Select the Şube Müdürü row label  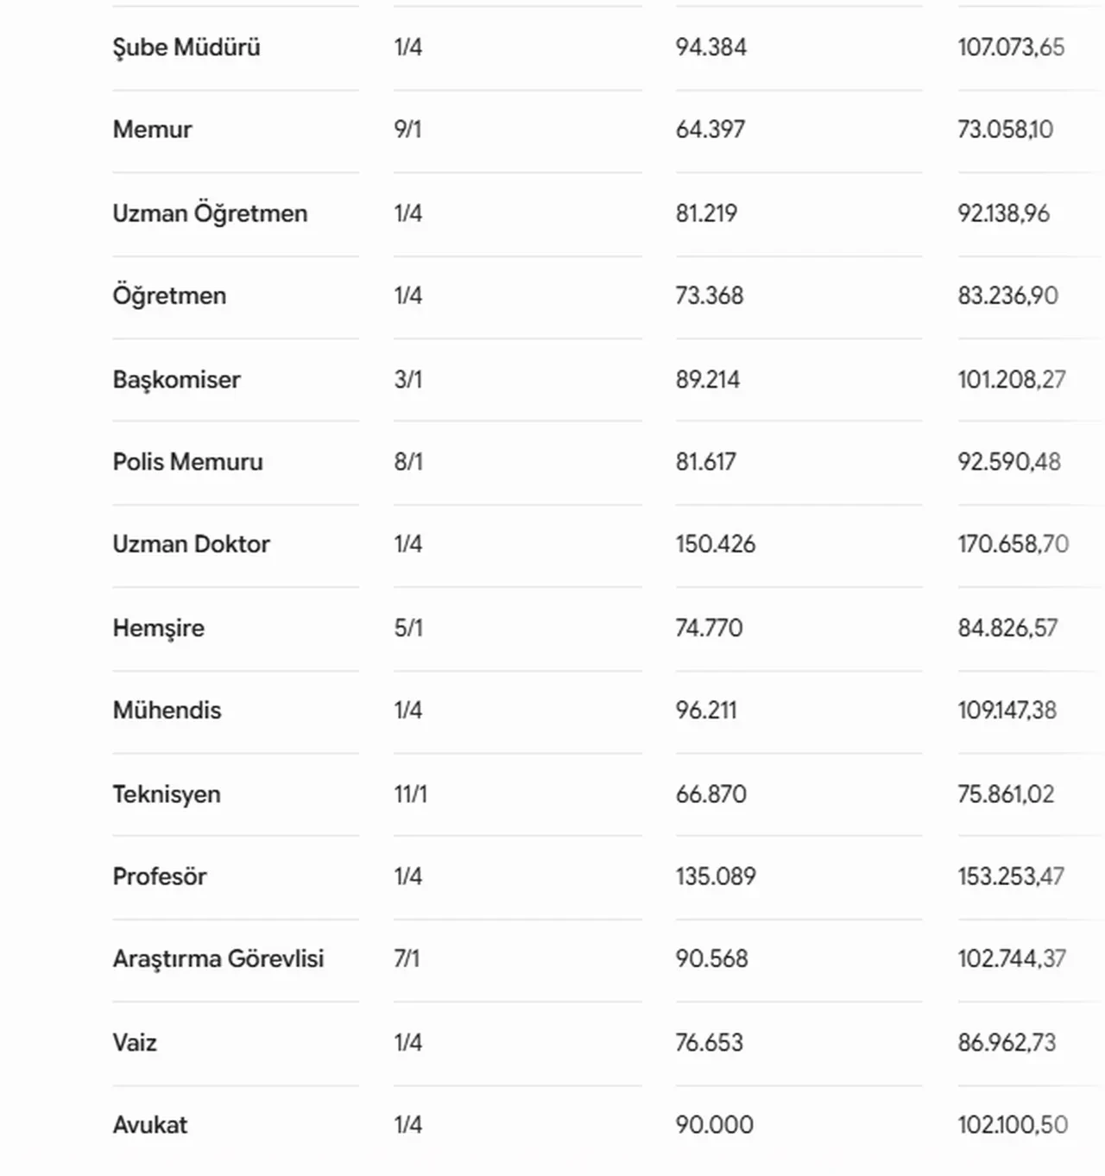tap(186, 47)
